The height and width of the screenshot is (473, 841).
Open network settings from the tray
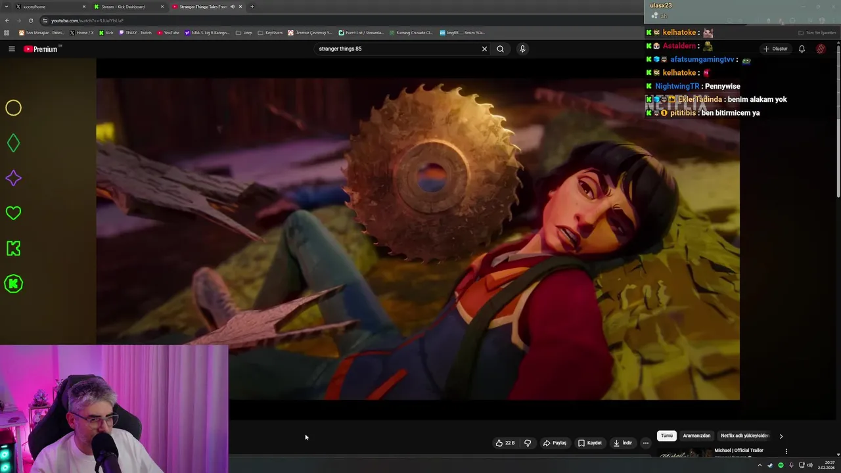point(802,465)
